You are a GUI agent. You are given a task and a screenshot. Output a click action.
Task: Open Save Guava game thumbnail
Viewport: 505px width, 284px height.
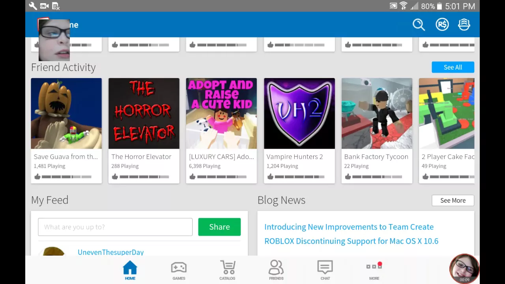tap(66, 113)
